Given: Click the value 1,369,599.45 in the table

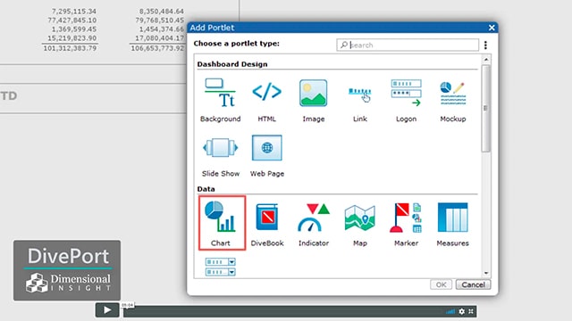Looking at the screenshot, I should coord(74,29).
